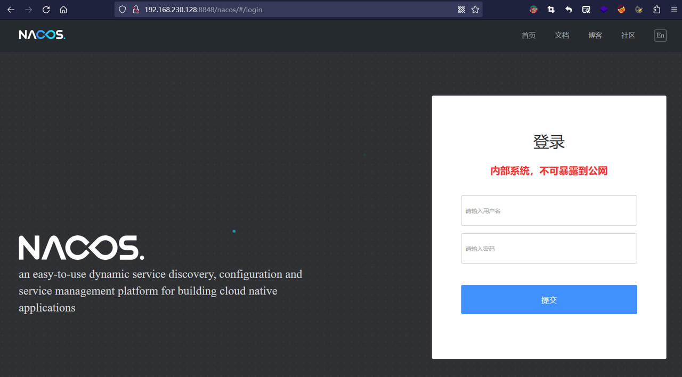The image size is (682, 377).
Task: Click the browser back arrow
Action: (x=11, y=10)
